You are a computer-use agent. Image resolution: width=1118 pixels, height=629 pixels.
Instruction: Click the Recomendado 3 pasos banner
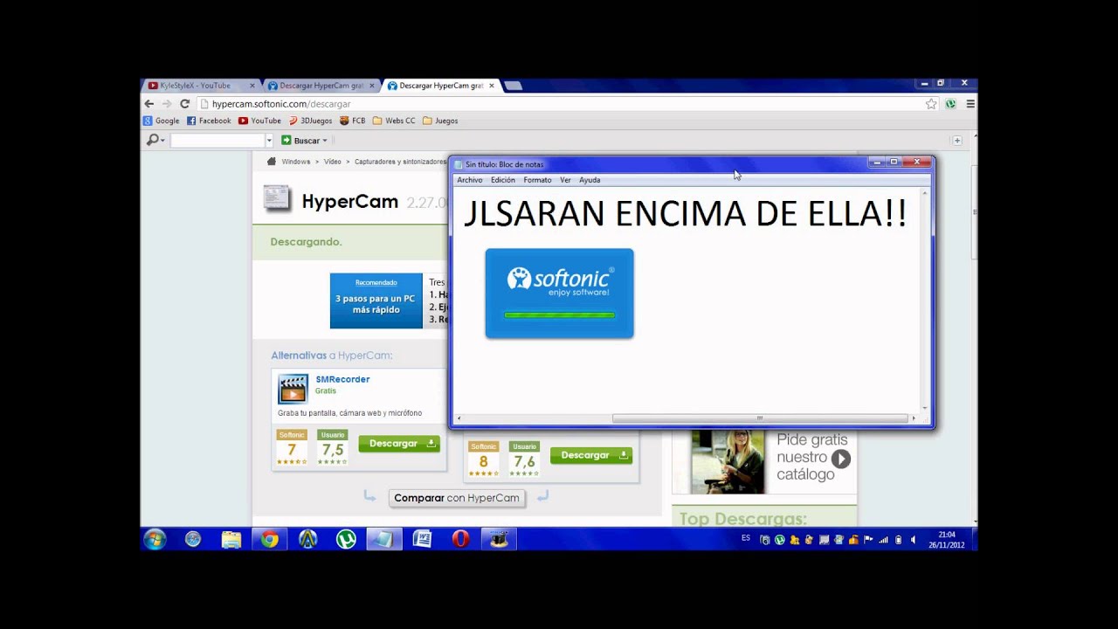click(376, 301)
